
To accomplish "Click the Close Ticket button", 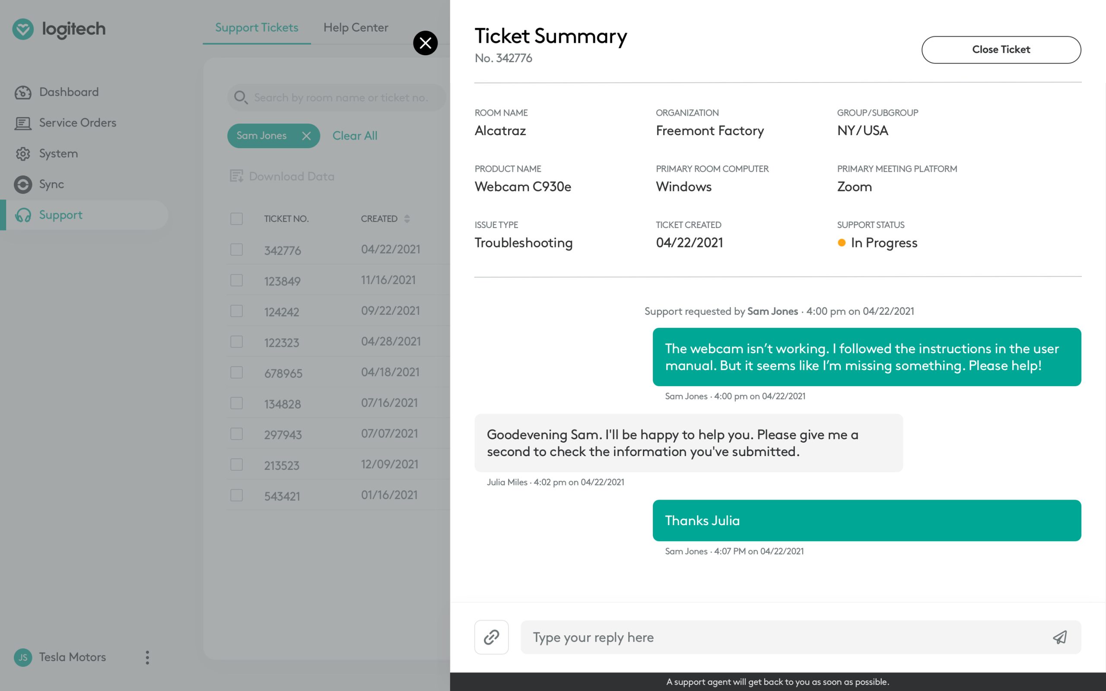I will (x=1001, y=49).
